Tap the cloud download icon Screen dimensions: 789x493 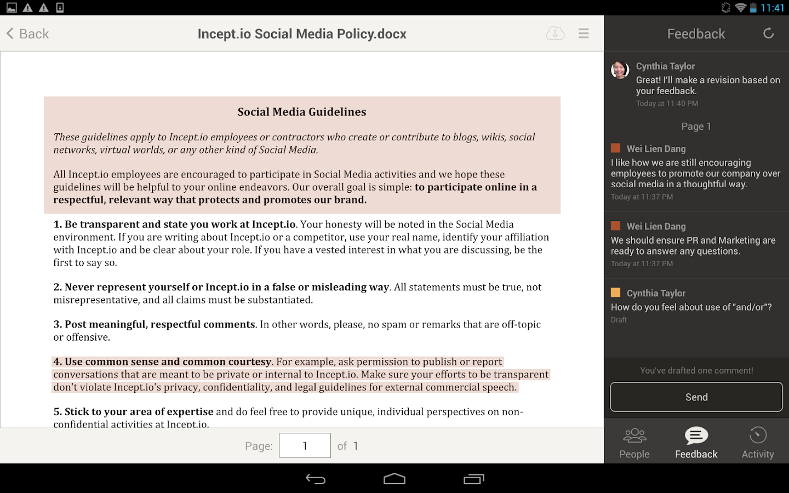[x=555, y=33]
